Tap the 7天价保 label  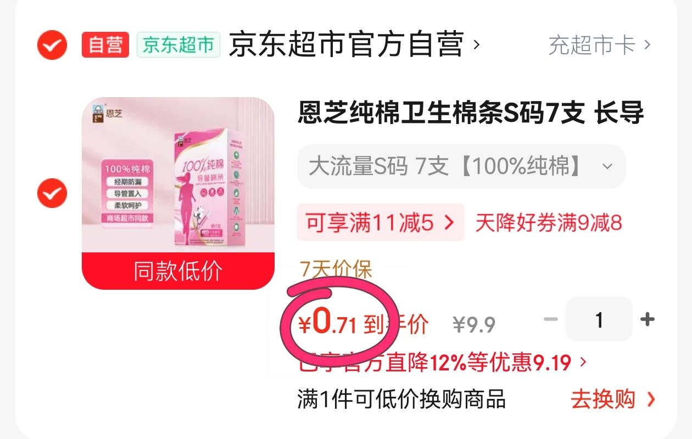tap(336, 269)
